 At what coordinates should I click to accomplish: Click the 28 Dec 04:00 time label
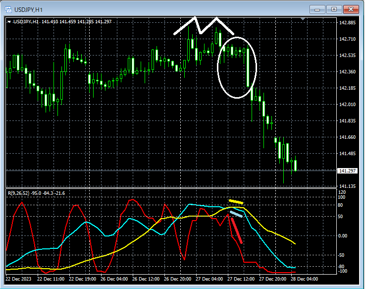pos(304,279)
